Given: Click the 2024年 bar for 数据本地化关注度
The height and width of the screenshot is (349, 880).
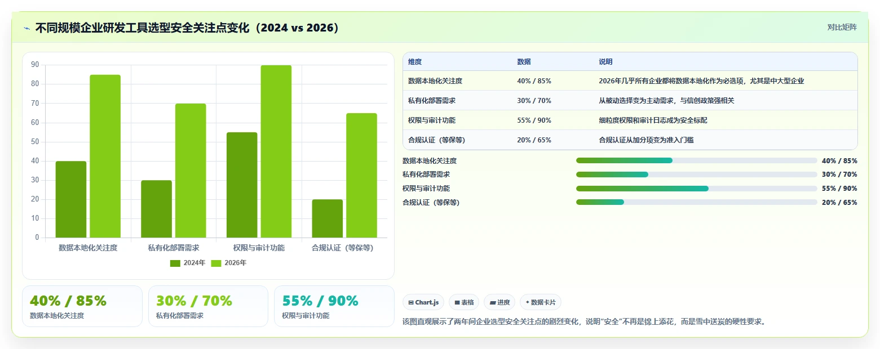Looking at the screenshot, I should 71,199.
